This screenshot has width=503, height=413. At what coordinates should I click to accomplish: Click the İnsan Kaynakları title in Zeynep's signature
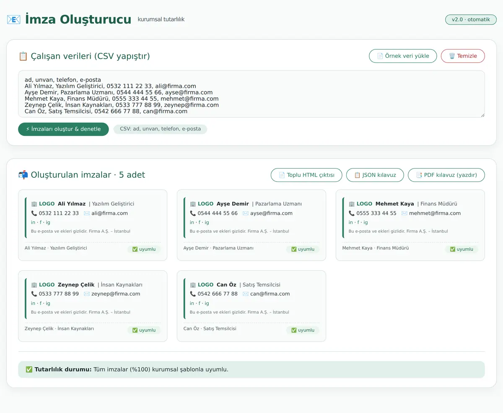(x=122, y=285)
